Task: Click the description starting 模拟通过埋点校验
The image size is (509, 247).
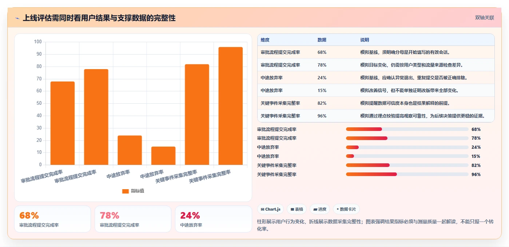Action: [x=423, y=116]
